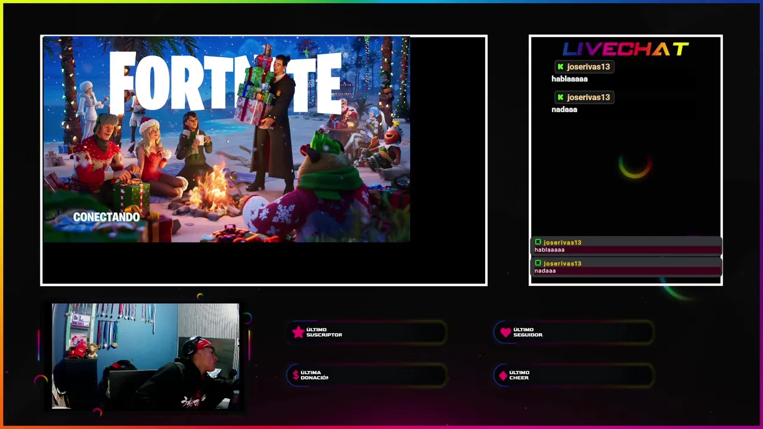Click the hablaaaaa message in the upper chat
Image resolution: width=763 pixels, height=429 pixels.
click(x=569, y=79)
